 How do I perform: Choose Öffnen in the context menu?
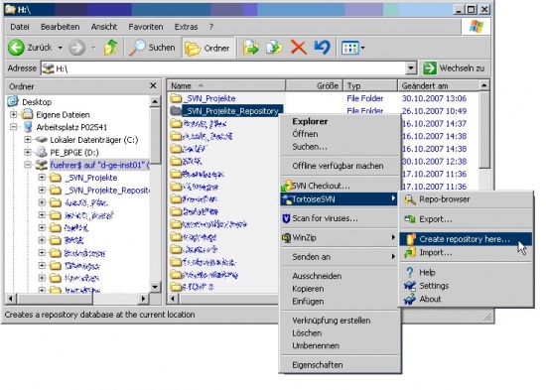305,134
